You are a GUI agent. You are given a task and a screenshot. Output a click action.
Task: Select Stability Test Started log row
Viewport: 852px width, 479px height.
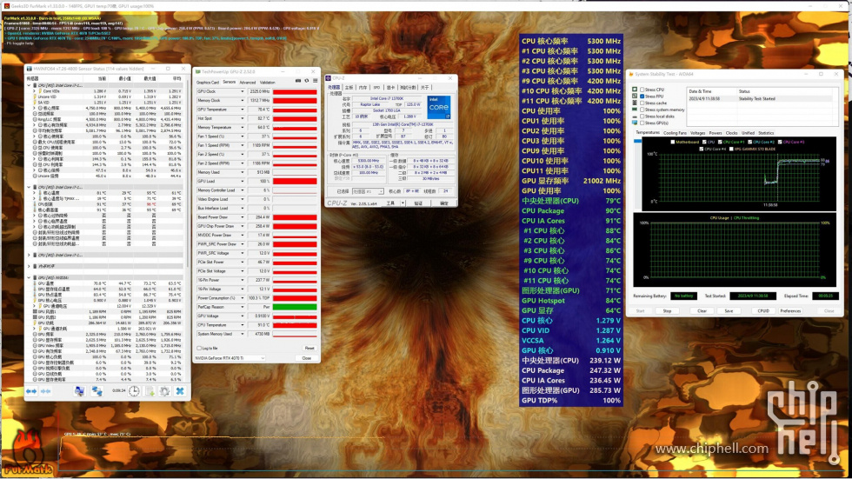762,99
